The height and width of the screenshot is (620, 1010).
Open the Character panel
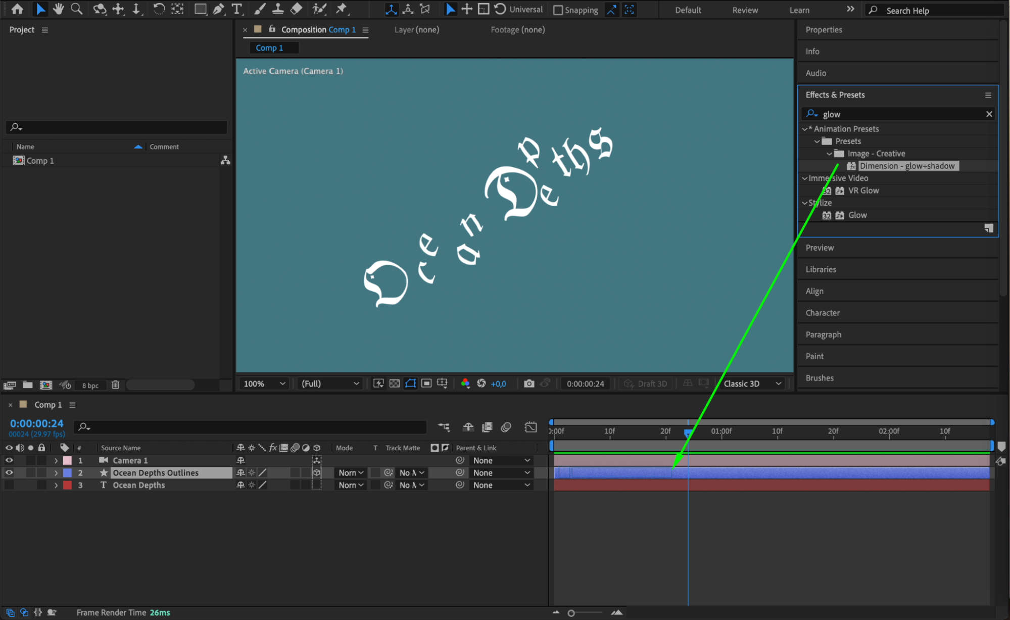click(822, 313)
